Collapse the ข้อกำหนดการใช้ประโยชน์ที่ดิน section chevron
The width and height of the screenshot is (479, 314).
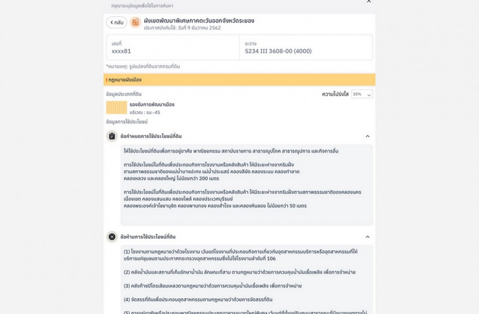[x=367, y=136]
